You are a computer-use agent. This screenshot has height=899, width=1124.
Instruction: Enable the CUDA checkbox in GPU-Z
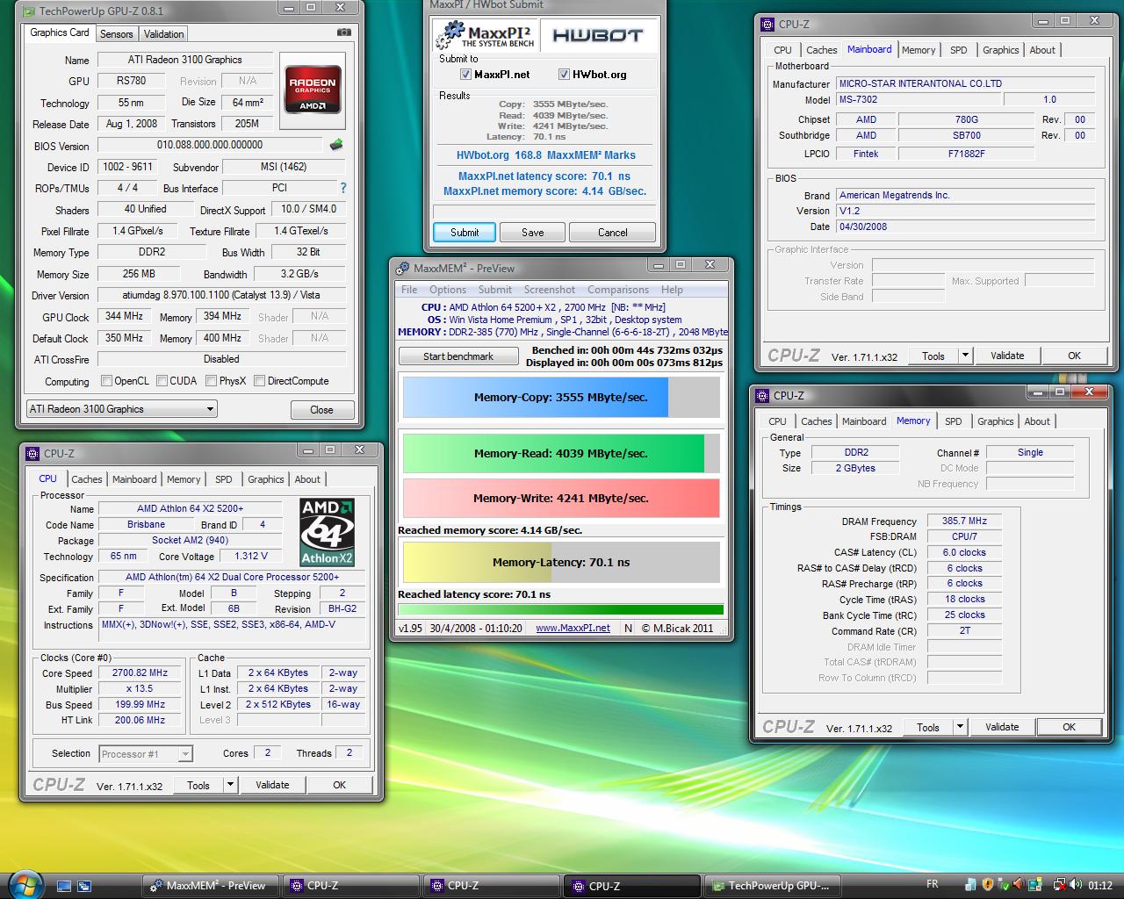coord(162,381)
